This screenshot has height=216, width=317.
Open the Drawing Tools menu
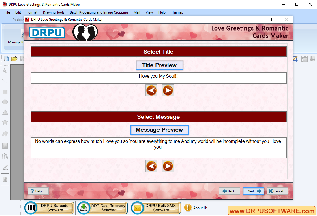[x=53, y=12]
